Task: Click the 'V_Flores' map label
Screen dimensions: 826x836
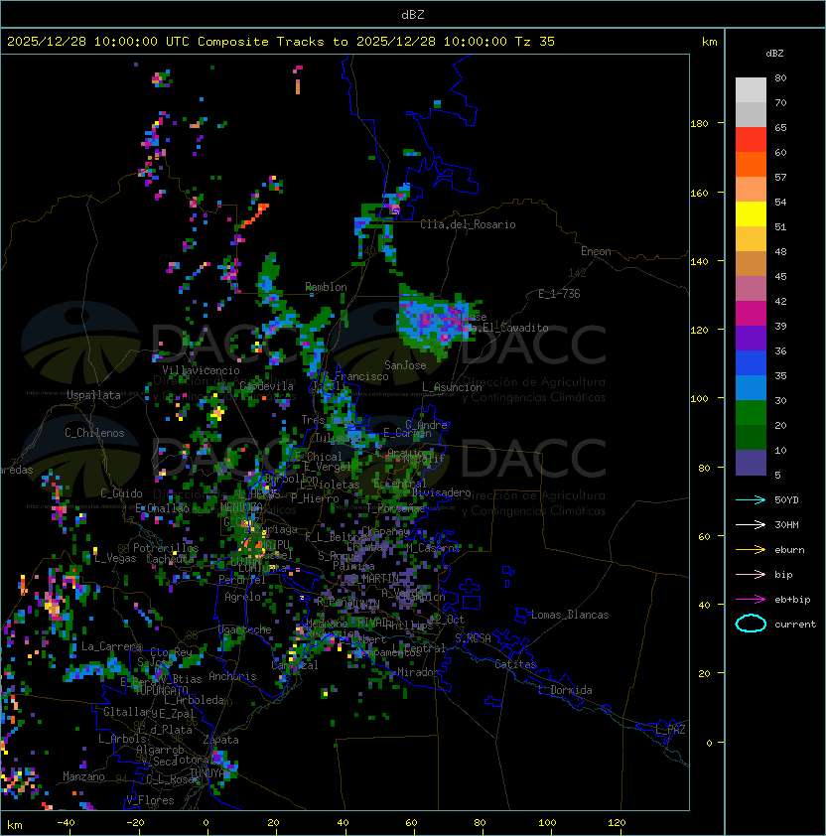Action: 150,800
